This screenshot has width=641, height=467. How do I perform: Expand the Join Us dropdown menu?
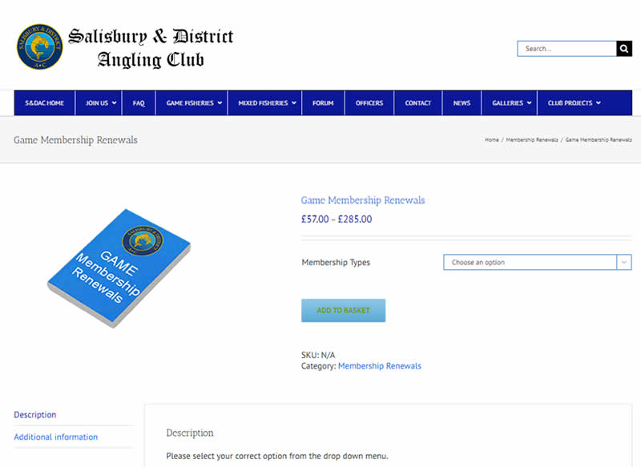pos(99,103)
